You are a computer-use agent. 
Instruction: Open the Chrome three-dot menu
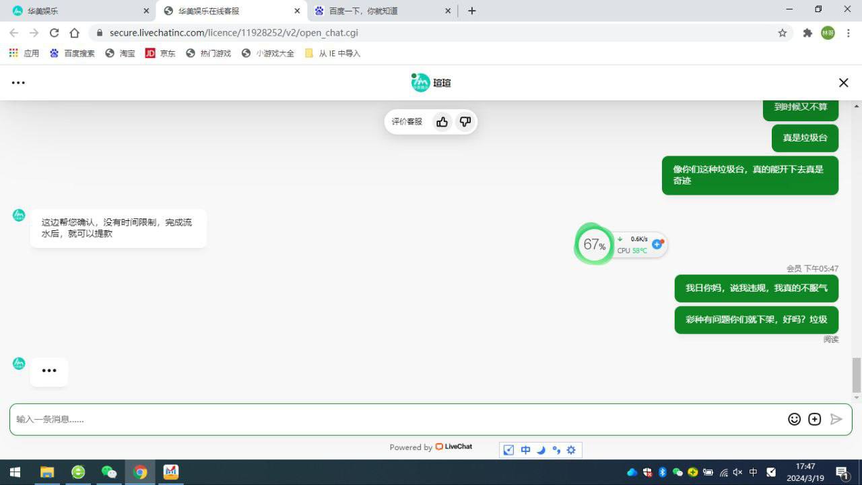point(848,33)
